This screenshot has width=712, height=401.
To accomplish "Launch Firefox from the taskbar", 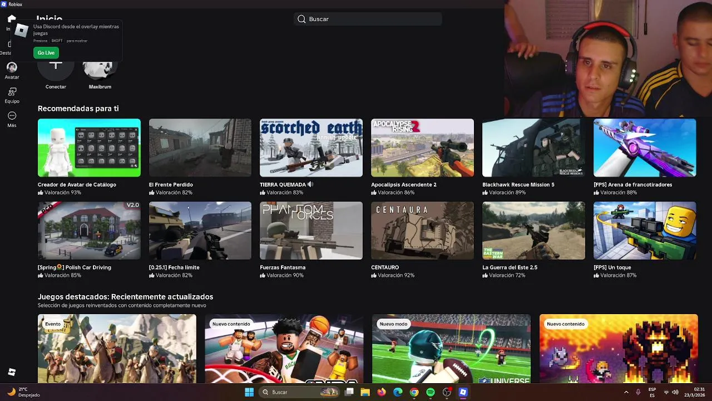I will (x=381, y=392).
